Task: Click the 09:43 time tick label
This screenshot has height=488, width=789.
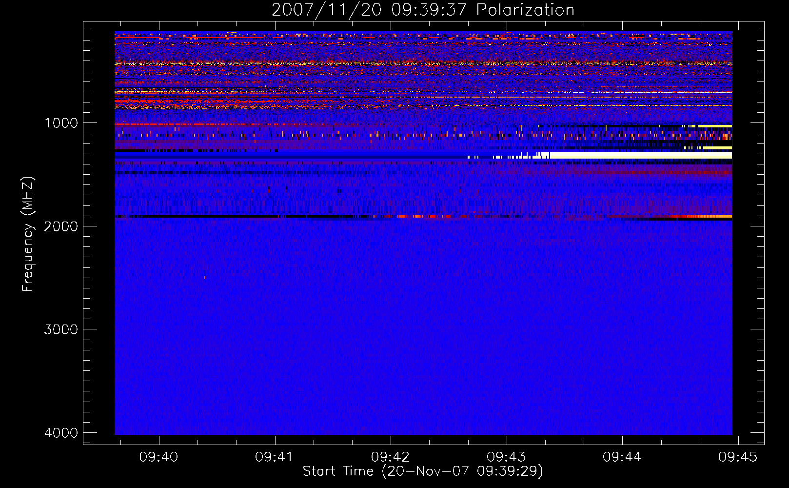Action: (x=507, y=457)
